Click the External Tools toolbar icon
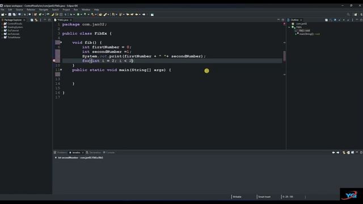The height and width of the screenshot is (204, 363). [x=92, y=15]
